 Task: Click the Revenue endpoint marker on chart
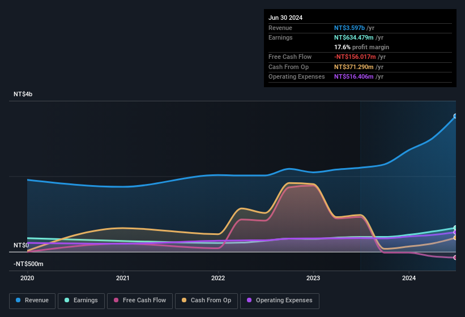455,116
